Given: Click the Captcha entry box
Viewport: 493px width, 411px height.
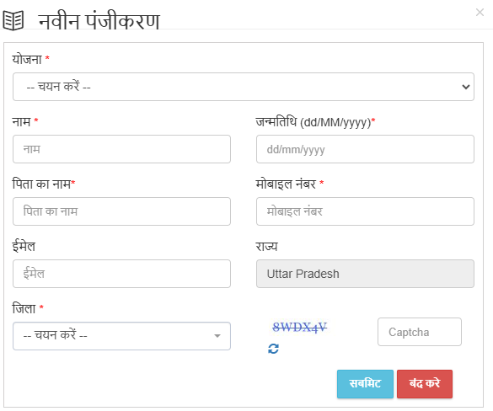Looking at the screenshot, I should point(420,332).
